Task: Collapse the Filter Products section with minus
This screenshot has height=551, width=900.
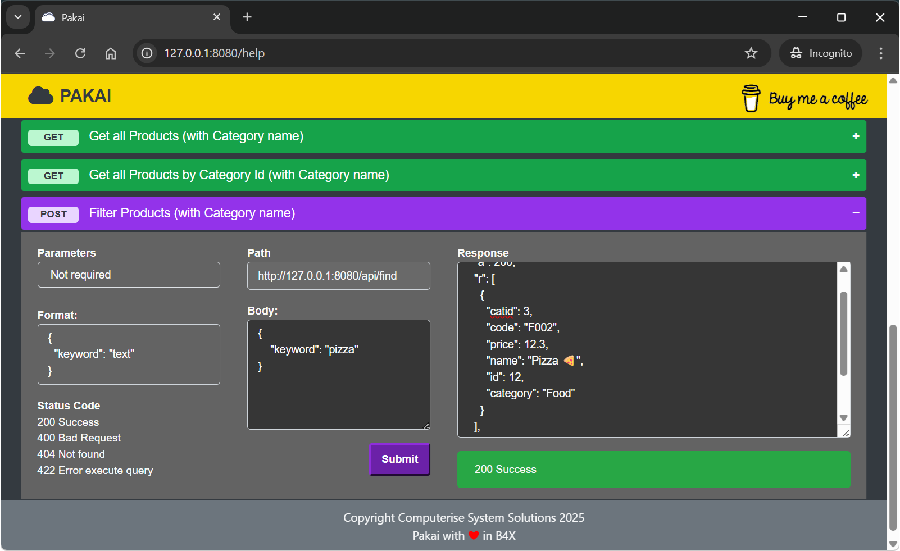Action: [856, 213]
